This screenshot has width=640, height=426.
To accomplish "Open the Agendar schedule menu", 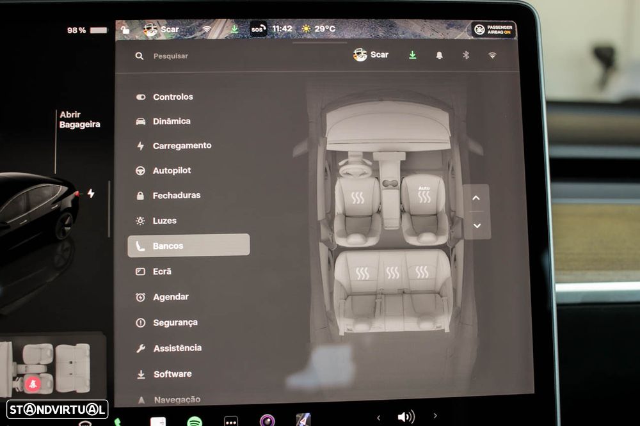I will point(162,297).
